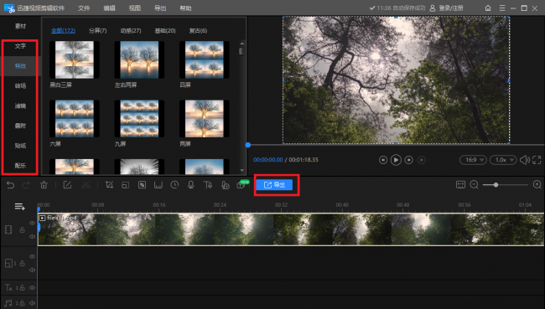Hide the text track with eye icon
The image size is (545, 309).
tap(33, 288)
